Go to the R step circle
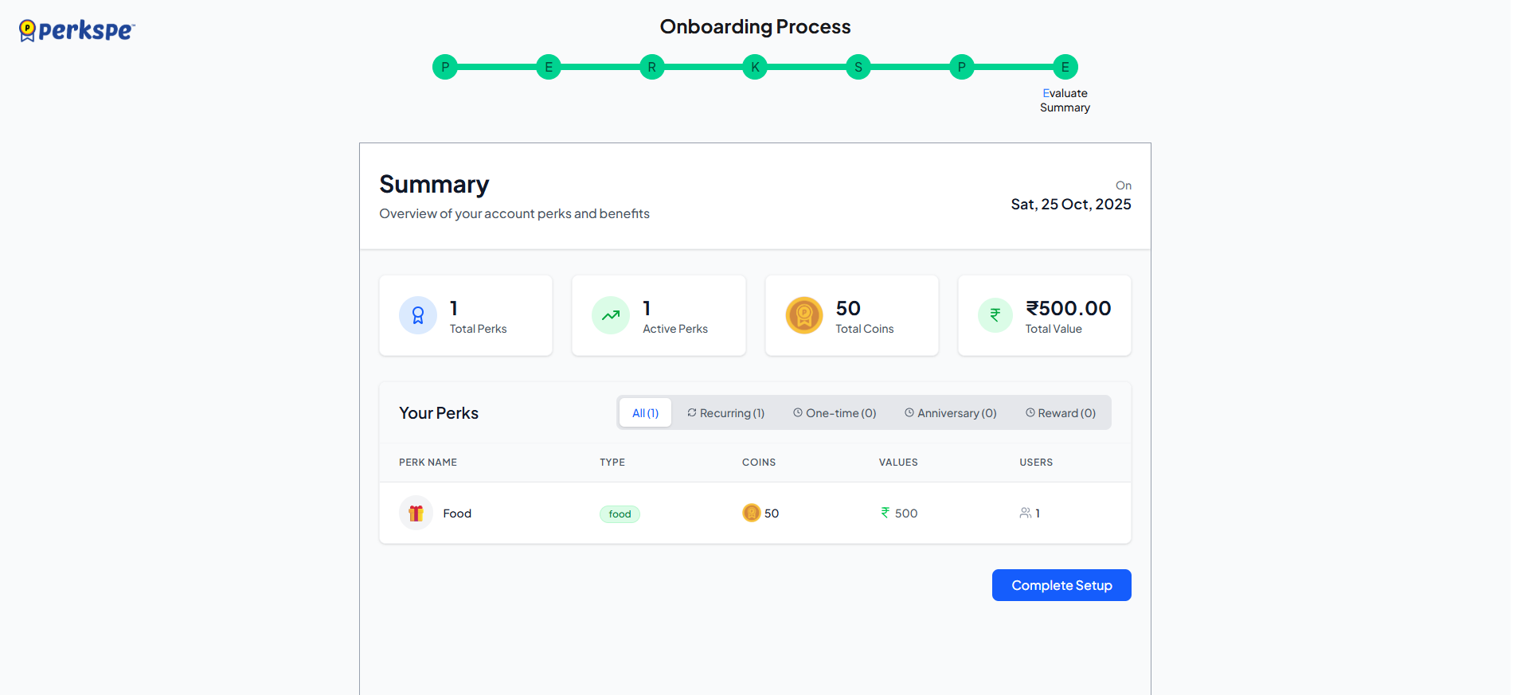The width and height of the screenshot is (1513, 695). tap(651, 67)
